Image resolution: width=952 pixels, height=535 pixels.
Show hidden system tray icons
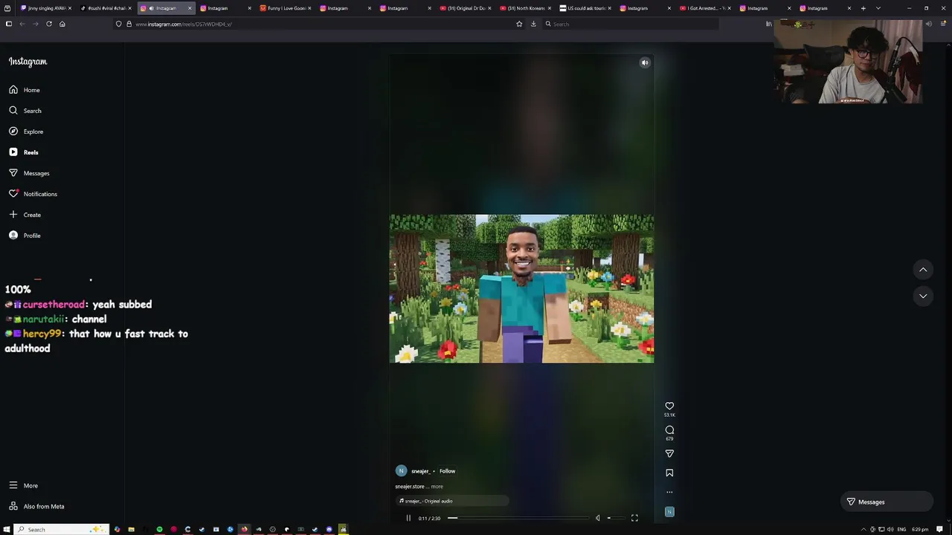[863, 529]
